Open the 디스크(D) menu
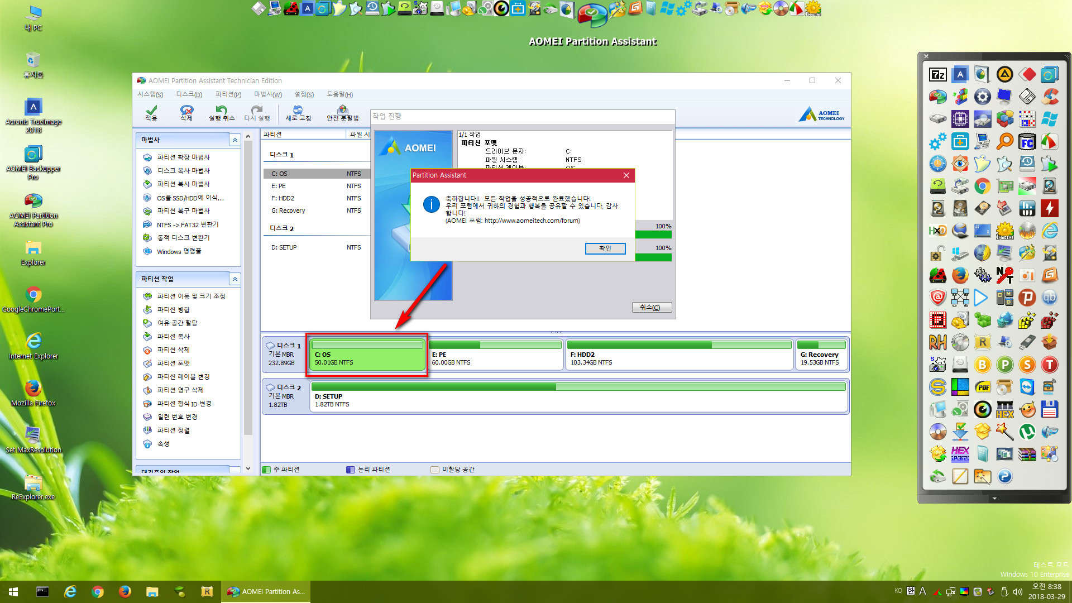This screenshot has width=1072, height=603. [x=189, y=94]
